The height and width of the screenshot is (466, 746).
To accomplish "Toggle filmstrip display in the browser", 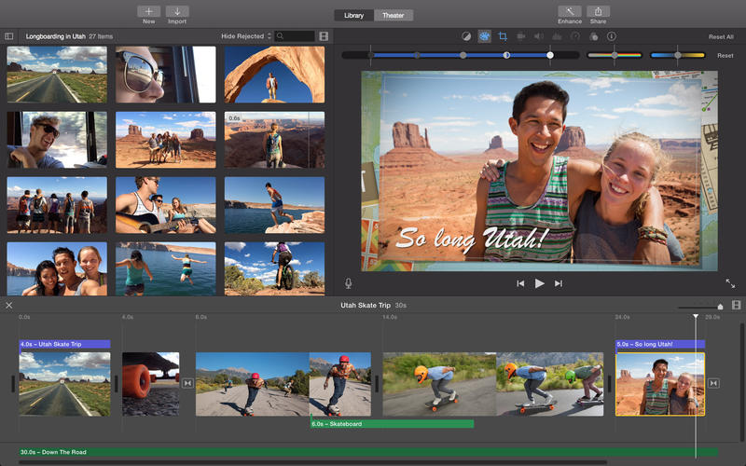I will (324, 36).
